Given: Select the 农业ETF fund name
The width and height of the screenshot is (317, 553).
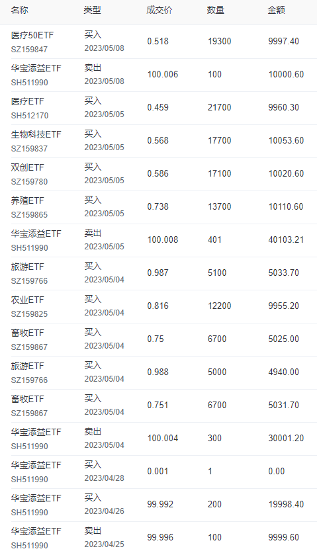Looking at the screenshot, I should tap(27, 300).
